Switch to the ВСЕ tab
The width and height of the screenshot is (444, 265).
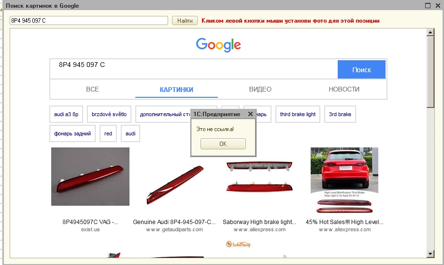click(92, 89)
